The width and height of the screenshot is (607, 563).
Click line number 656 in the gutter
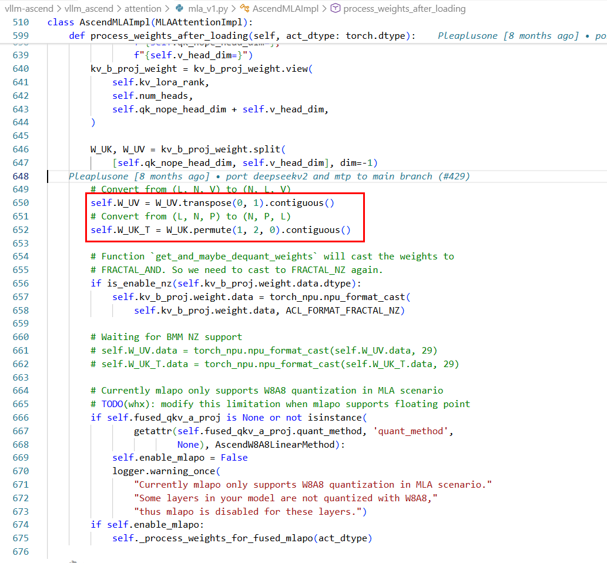point(21,284)
